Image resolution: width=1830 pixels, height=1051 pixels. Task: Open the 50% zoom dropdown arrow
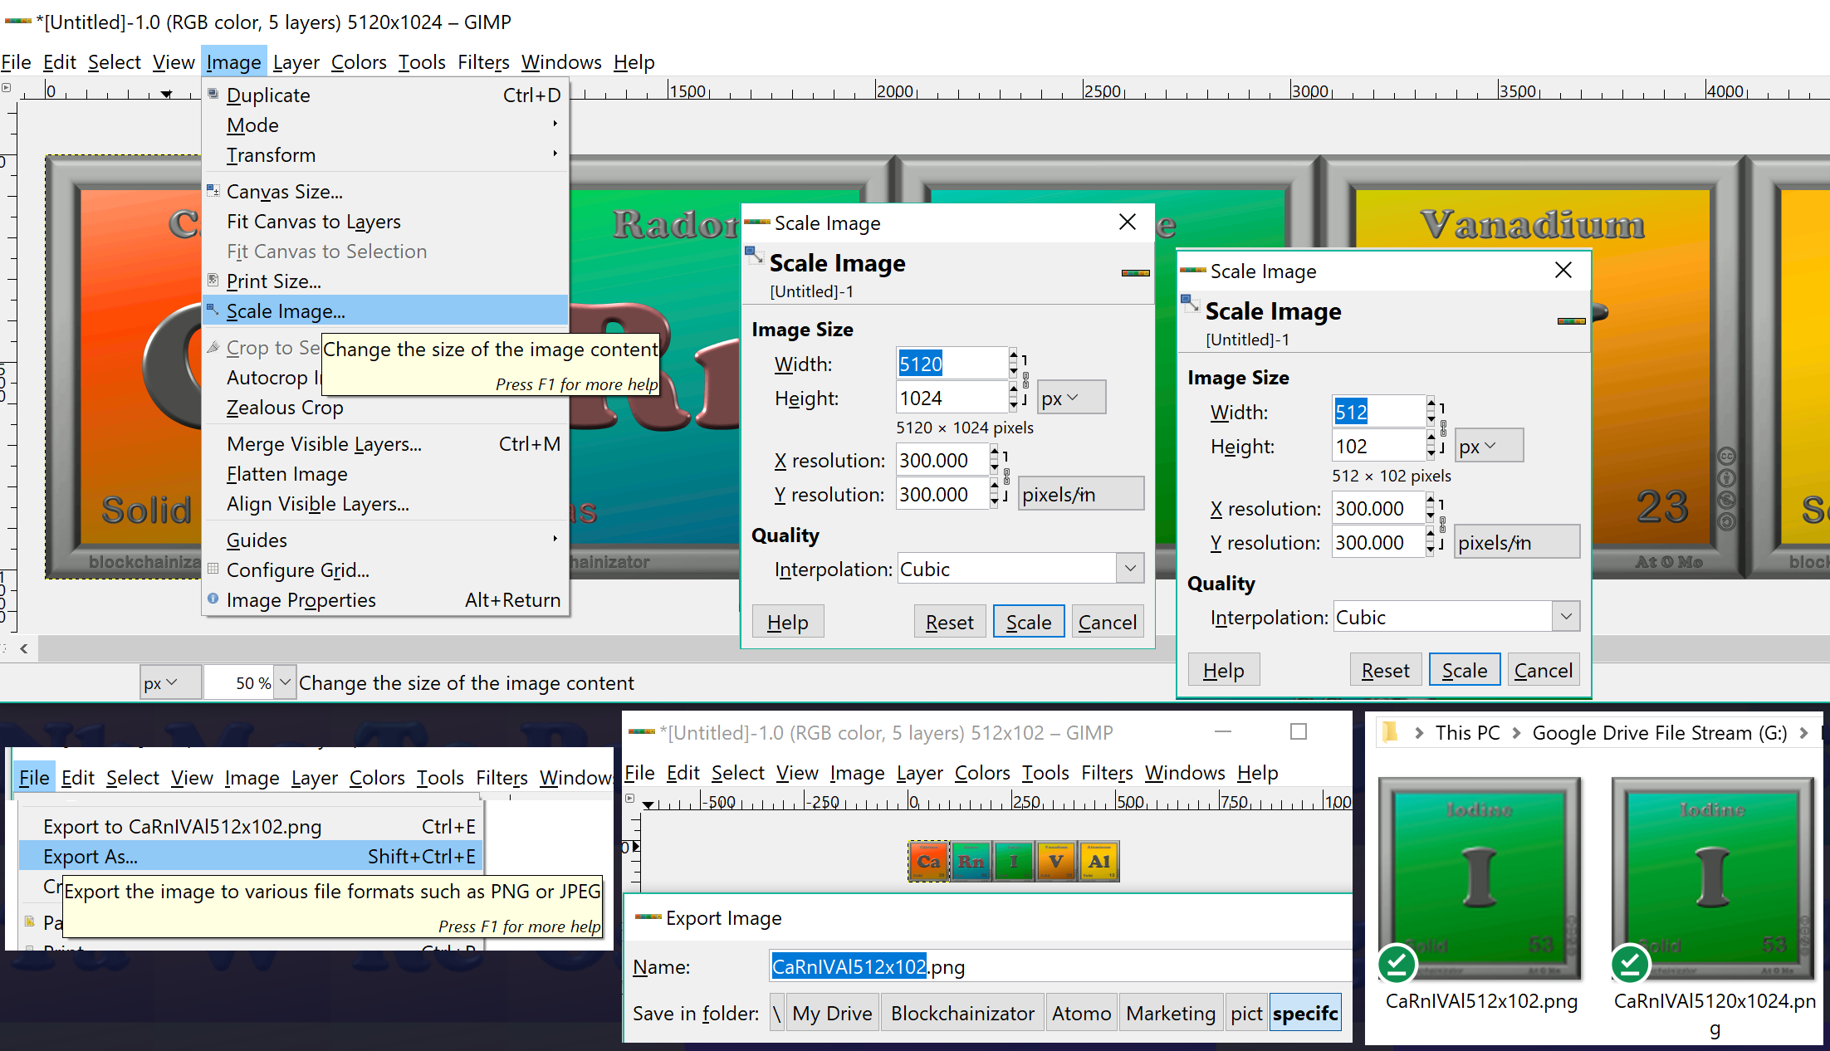coord(285,682)
